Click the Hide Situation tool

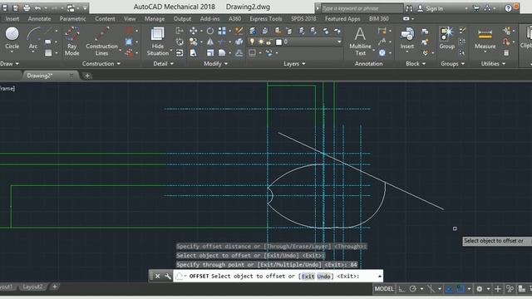click(157, 42)
